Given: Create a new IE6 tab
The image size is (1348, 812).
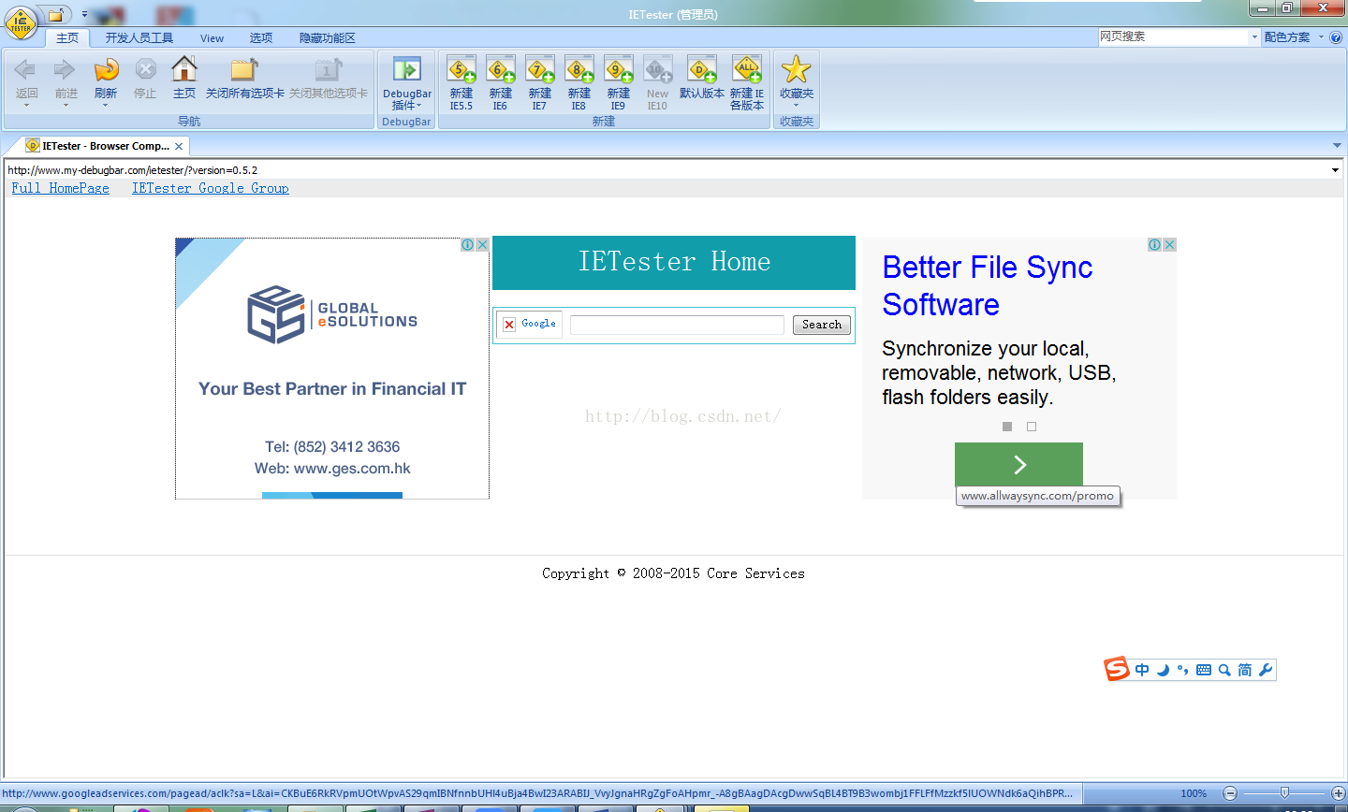Looking at the screenshot, I should coord(501,82).
